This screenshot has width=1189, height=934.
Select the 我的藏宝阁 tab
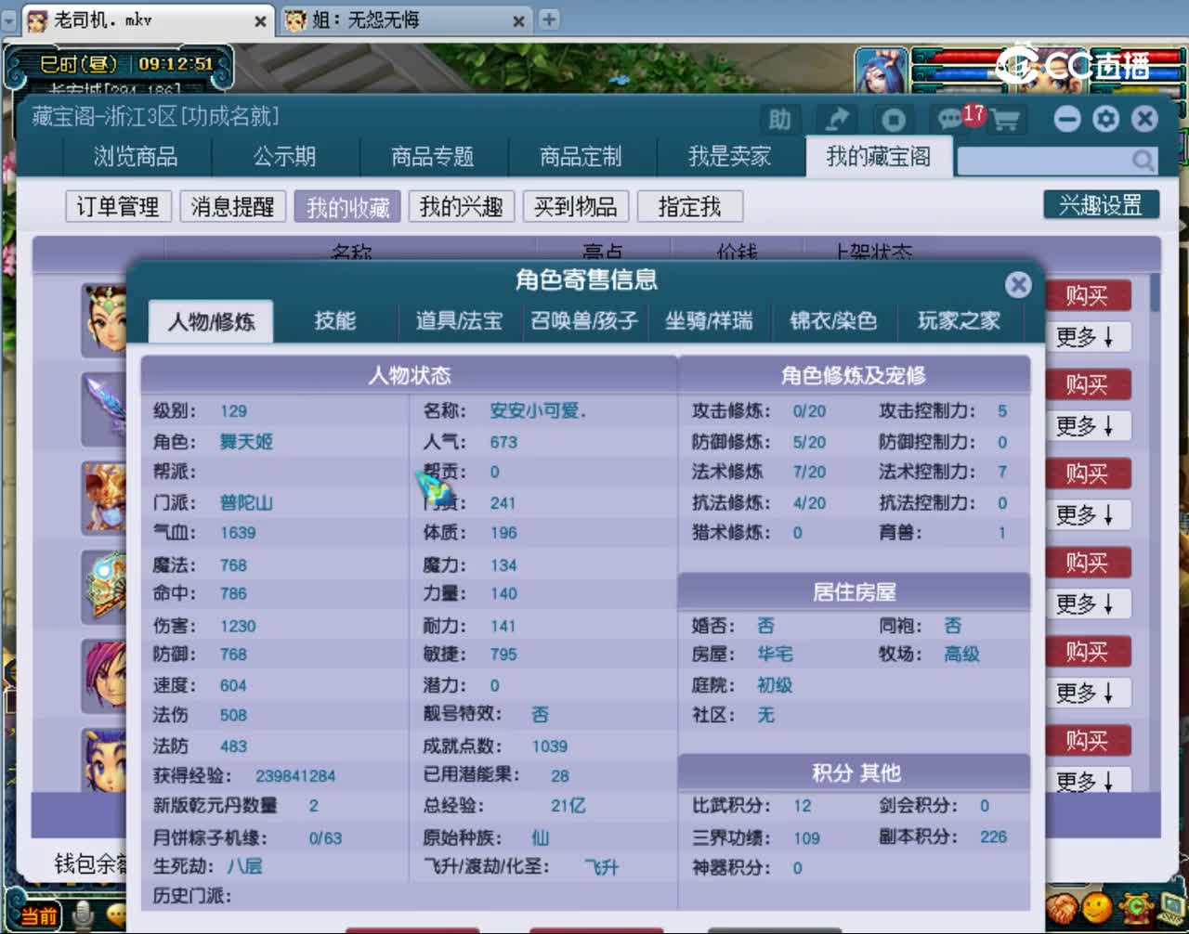(x=879, y=156)
